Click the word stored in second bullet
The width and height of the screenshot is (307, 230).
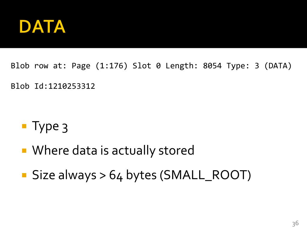(176, 150)
